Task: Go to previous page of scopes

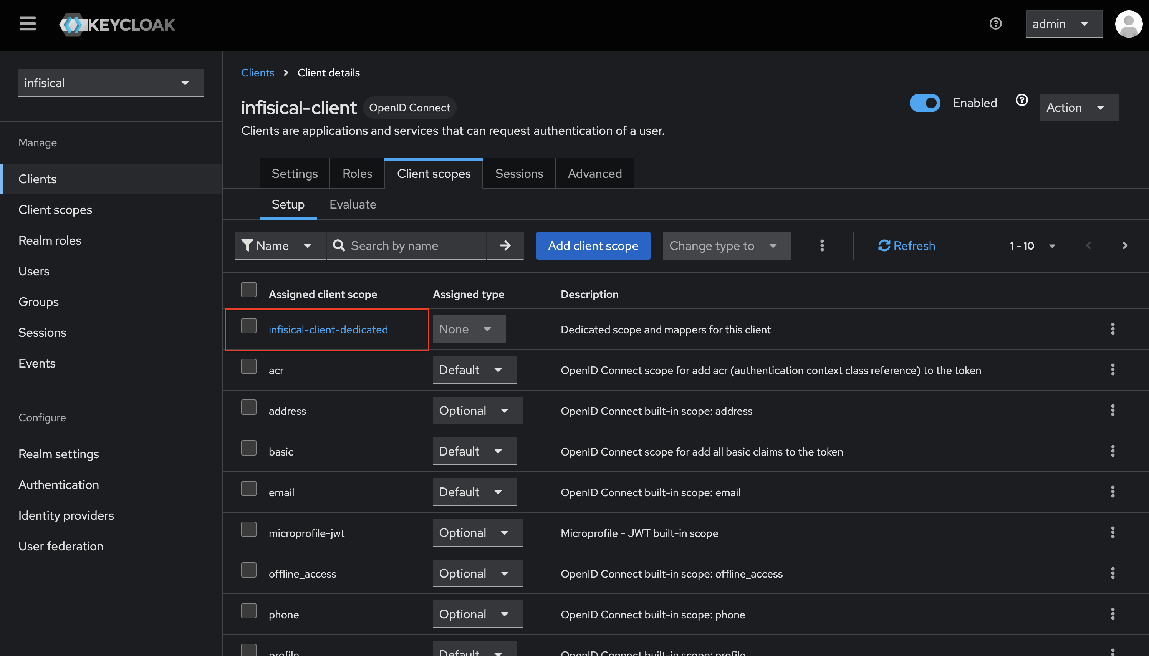Action: click(1088, 245)
